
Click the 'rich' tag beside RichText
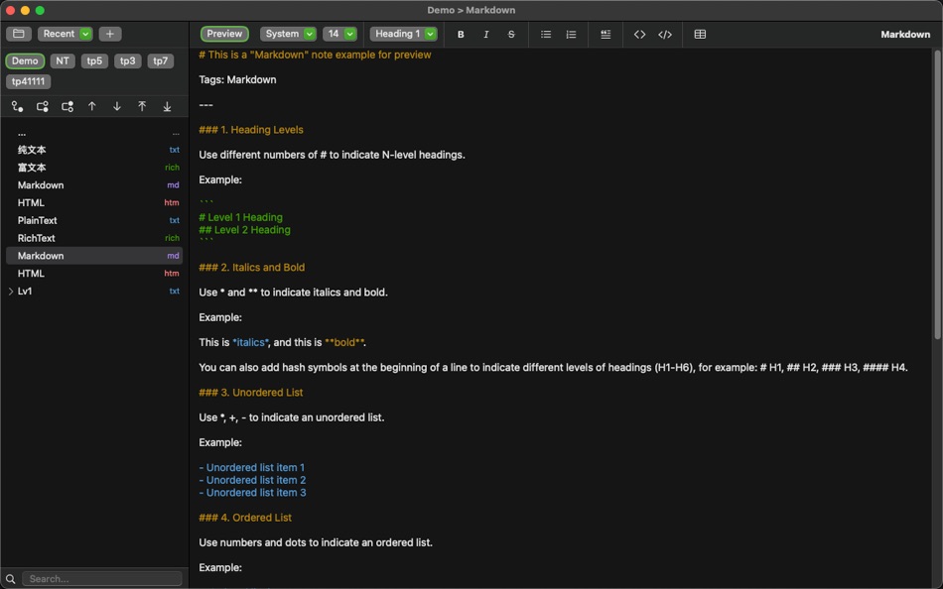point(172,238)
